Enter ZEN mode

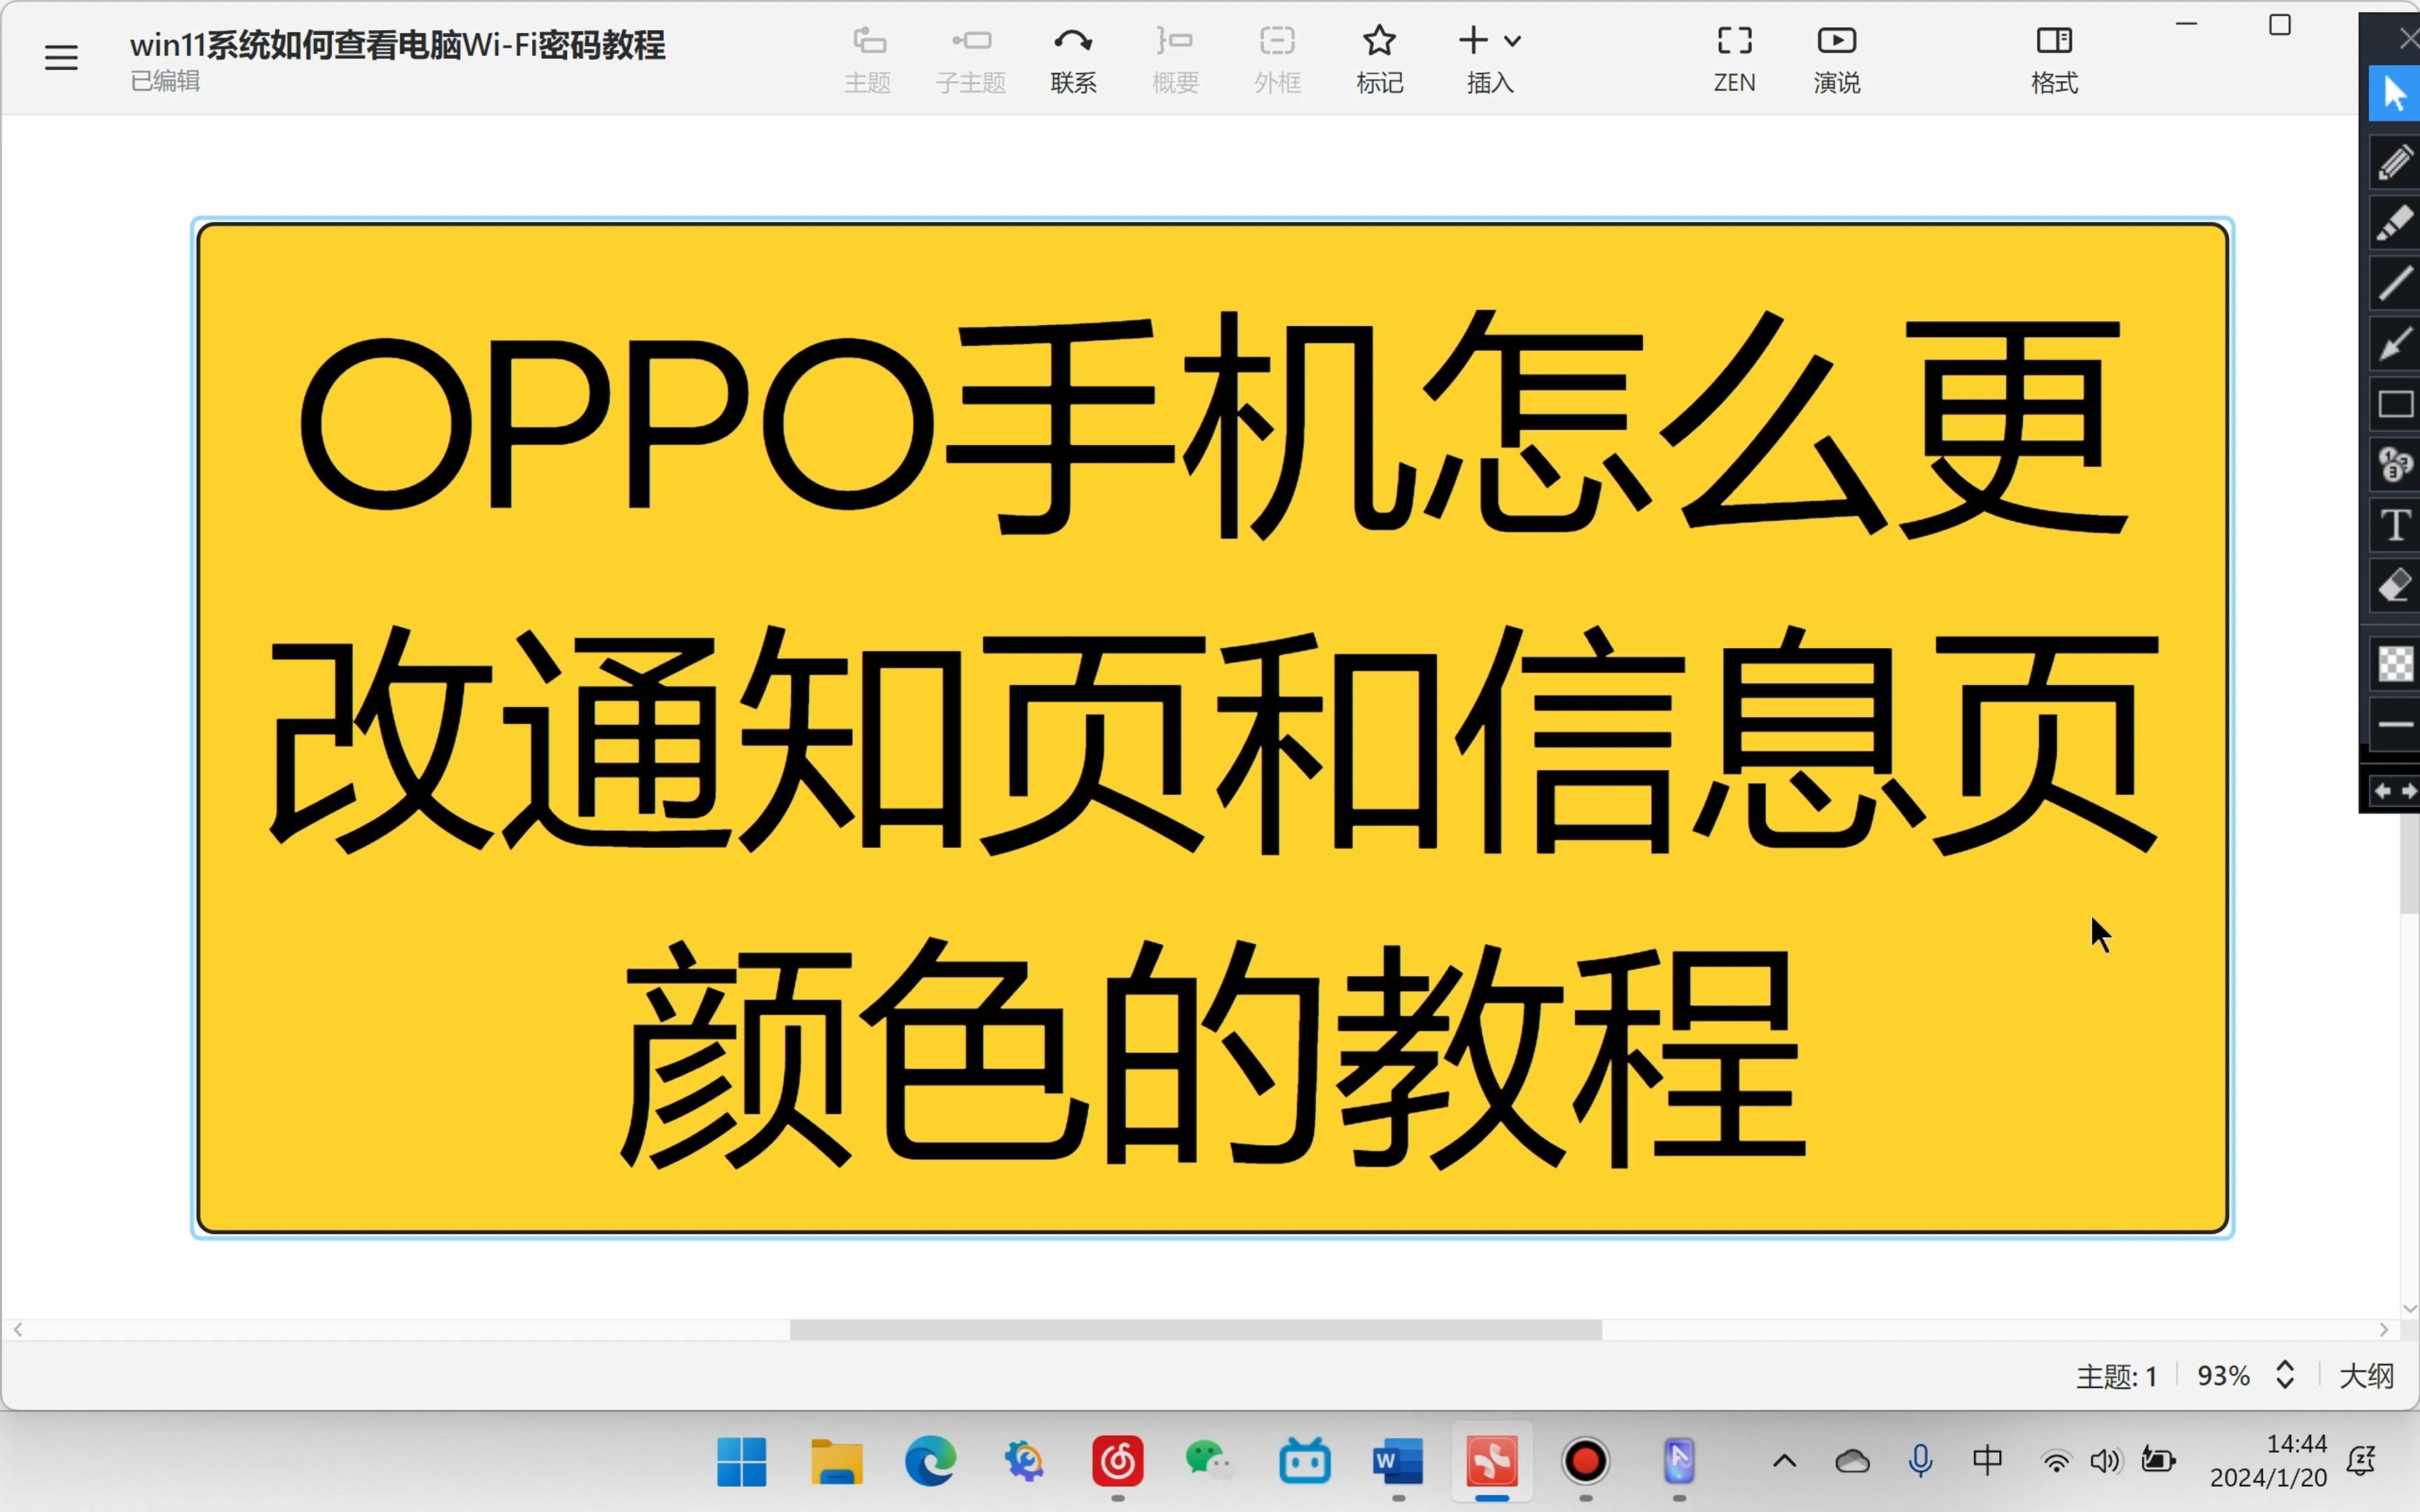click(x=1734, y=60)
